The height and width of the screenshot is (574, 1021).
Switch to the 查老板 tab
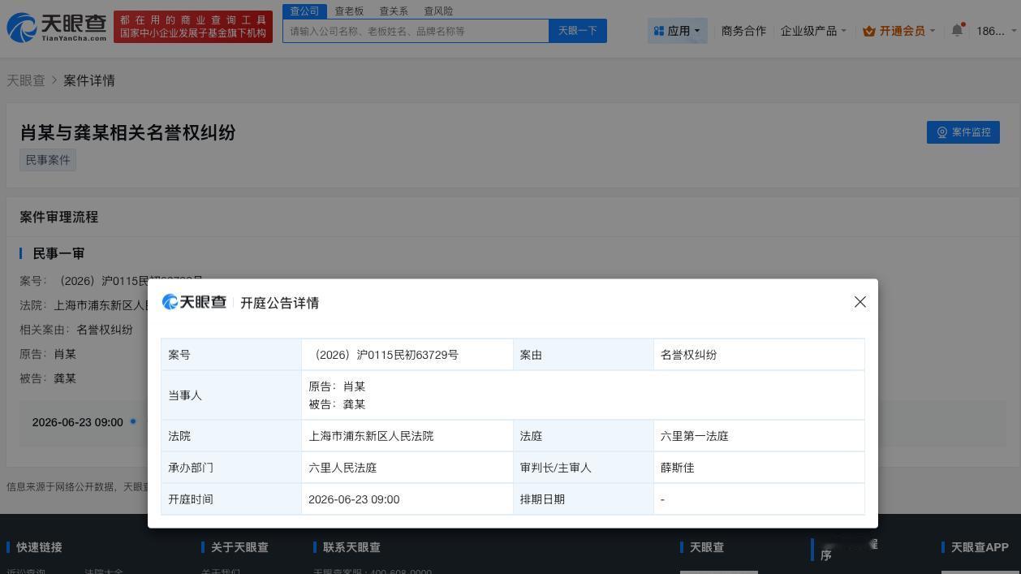[349, 11]
